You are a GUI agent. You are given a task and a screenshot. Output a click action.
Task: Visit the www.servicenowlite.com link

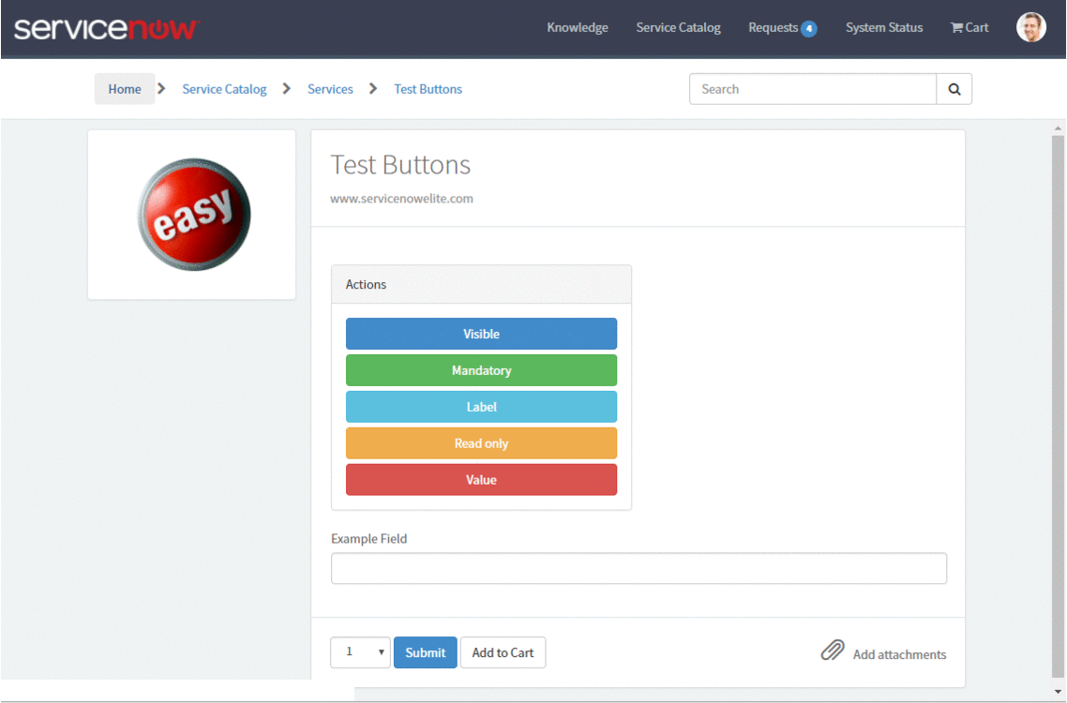point(401,198)
